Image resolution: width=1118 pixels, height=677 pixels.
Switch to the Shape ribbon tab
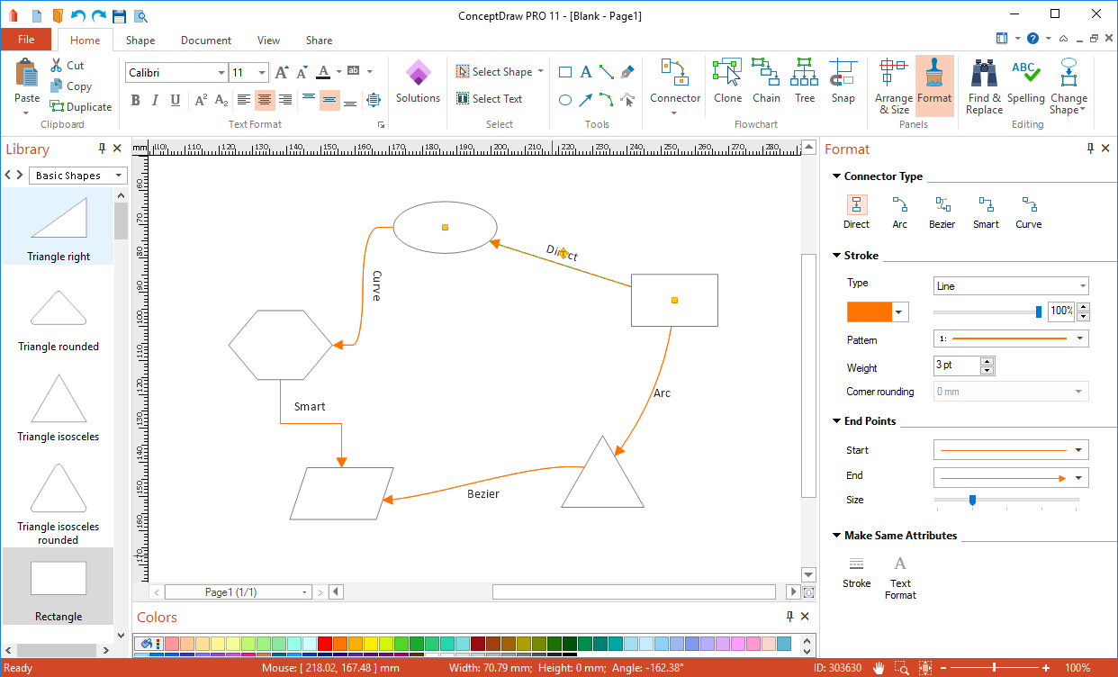point(140,41)
